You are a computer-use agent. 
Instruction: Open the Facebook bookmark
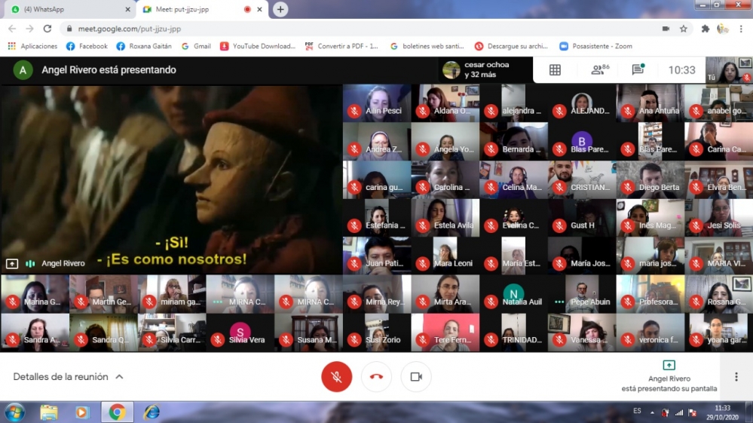coord(87,46)
